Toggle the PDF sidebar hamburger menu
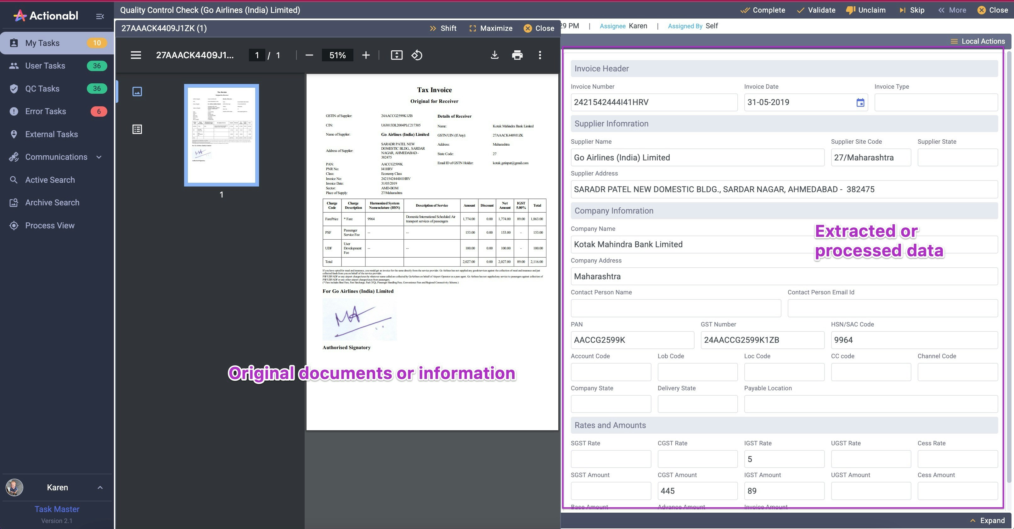Image resolution: width=1014 pixels, height=529 pixels. pos(136,55)
